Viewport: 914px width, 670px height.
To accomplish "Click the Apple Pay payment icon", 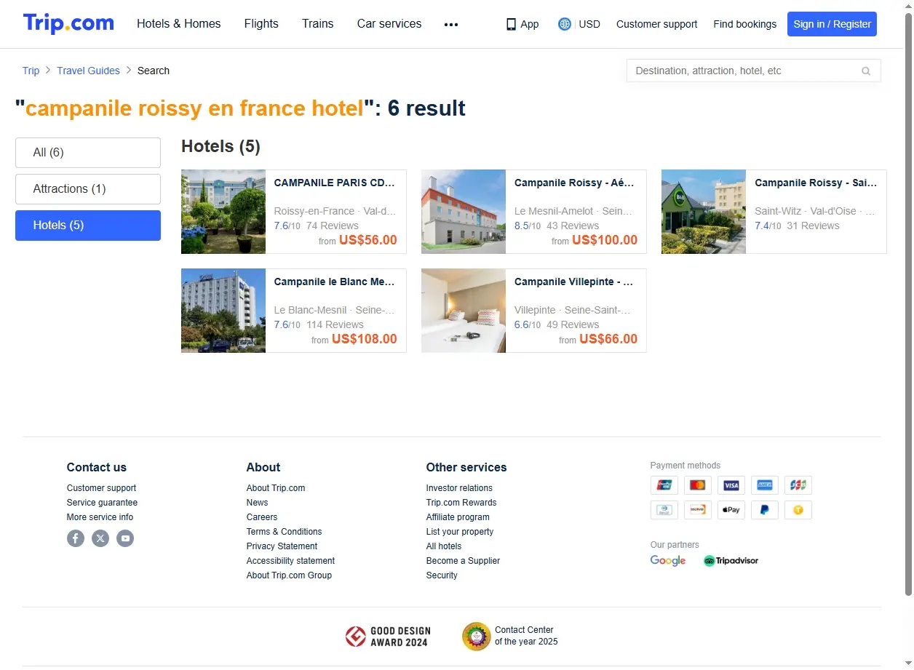I will [731, 510].
